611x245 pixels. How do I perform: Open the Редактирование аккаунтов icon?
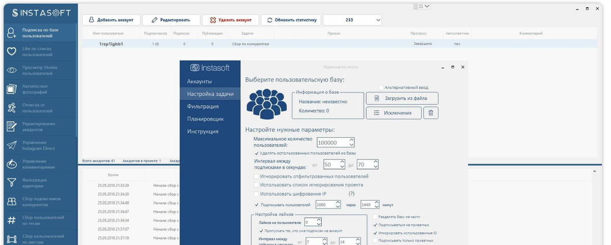point(11,126)
